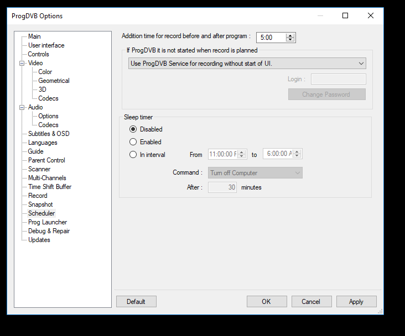Select the Enabled sleep timer option

(x=133, y=142)
